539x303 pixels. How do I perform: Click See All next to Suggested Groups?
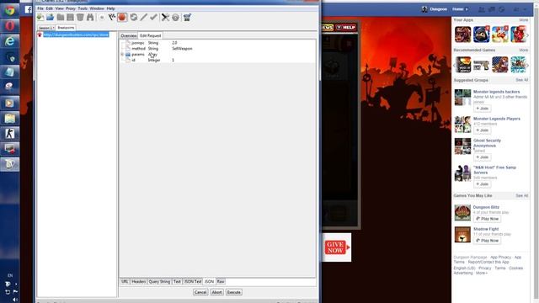pyautogui.click(x=521, y=80)
